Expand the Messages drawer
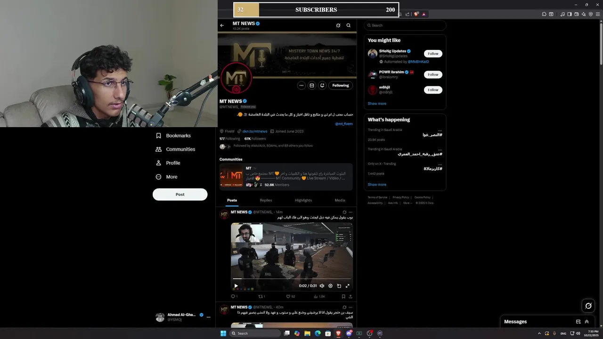Screen dimensions: 603x339 [x=587, y=322]
